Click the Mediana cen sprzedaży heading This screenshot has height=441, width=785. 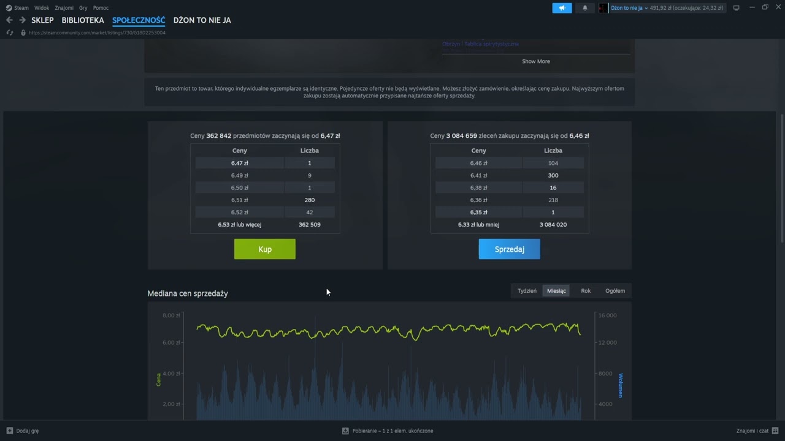188,293
